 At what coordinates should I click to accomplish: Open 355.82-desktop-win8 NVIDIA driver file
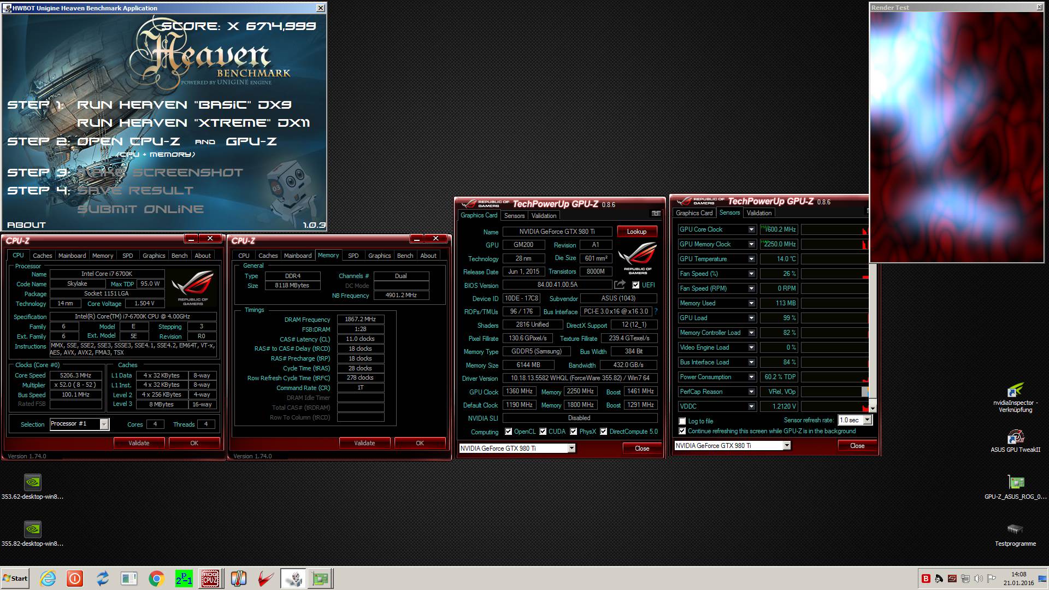[x=33, y=534]
